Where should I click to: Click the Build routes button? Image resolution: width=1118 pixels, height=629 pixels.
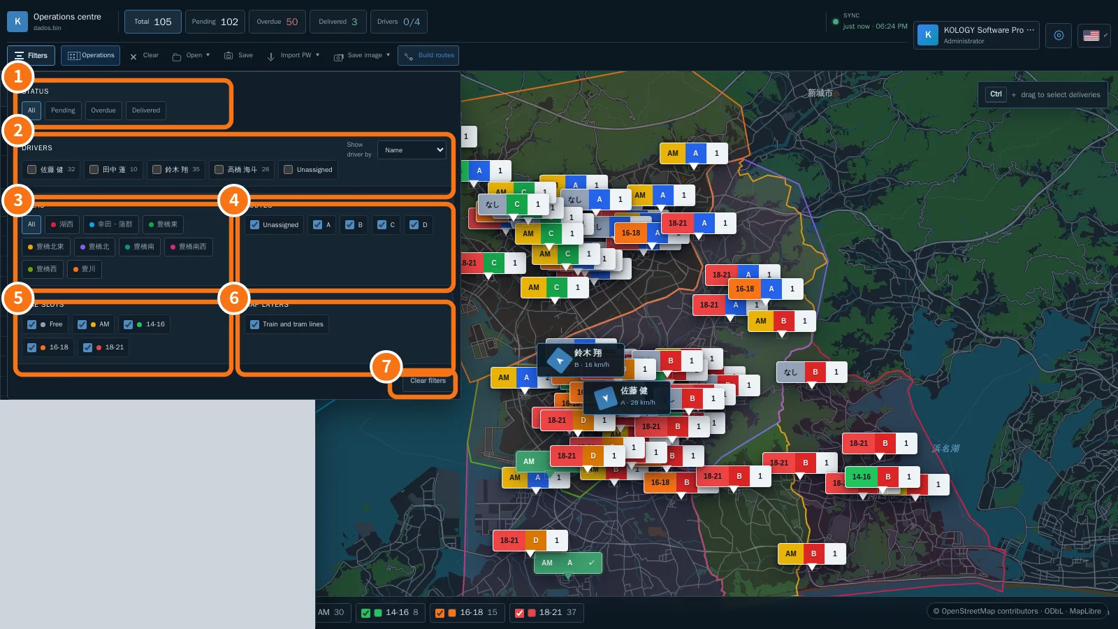click(x=428, y=55)
